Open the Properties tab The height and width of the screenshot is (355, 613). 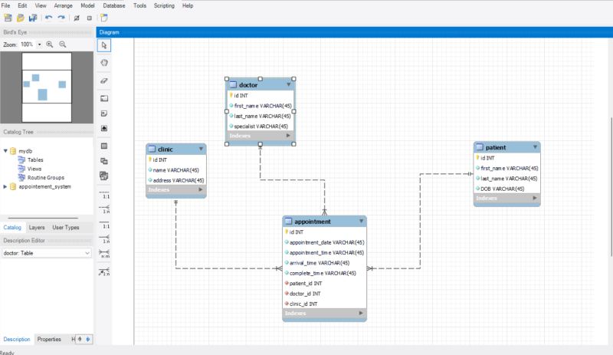pyautogui.click(x=49, y=339)
